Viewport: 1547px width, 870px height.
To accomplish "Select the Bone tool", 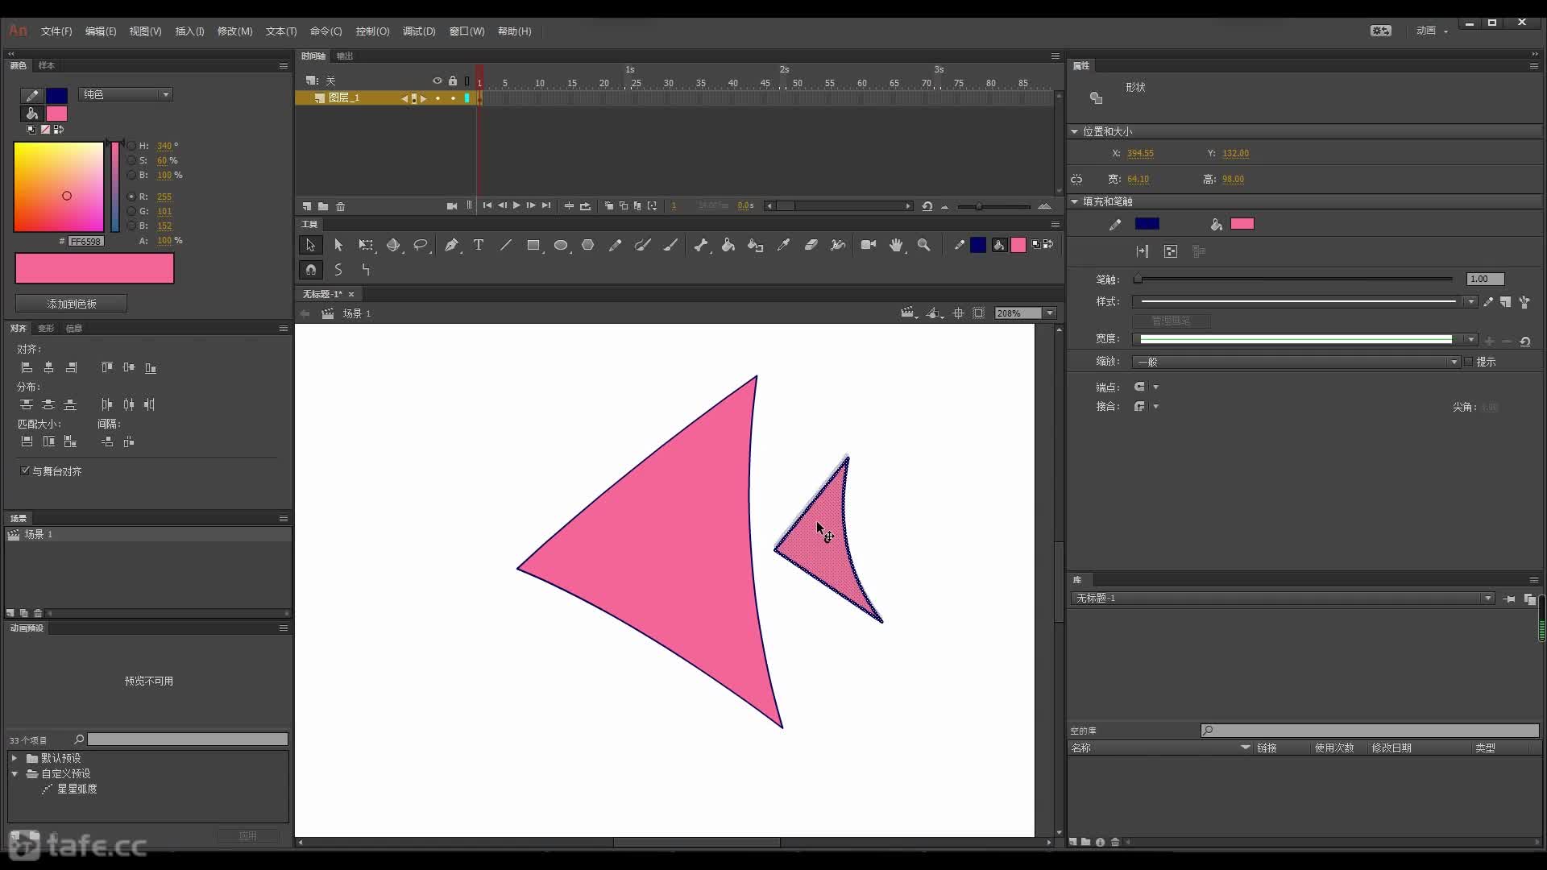I will click(x=701, y=245).
